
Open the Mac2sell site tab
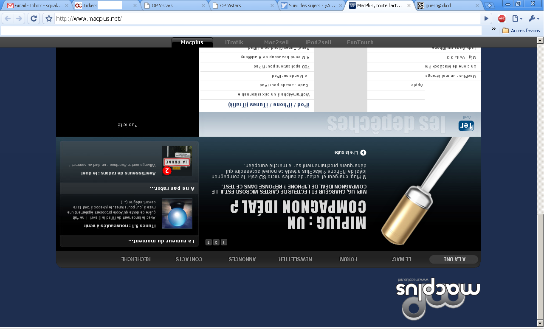[x=276, y=42]
